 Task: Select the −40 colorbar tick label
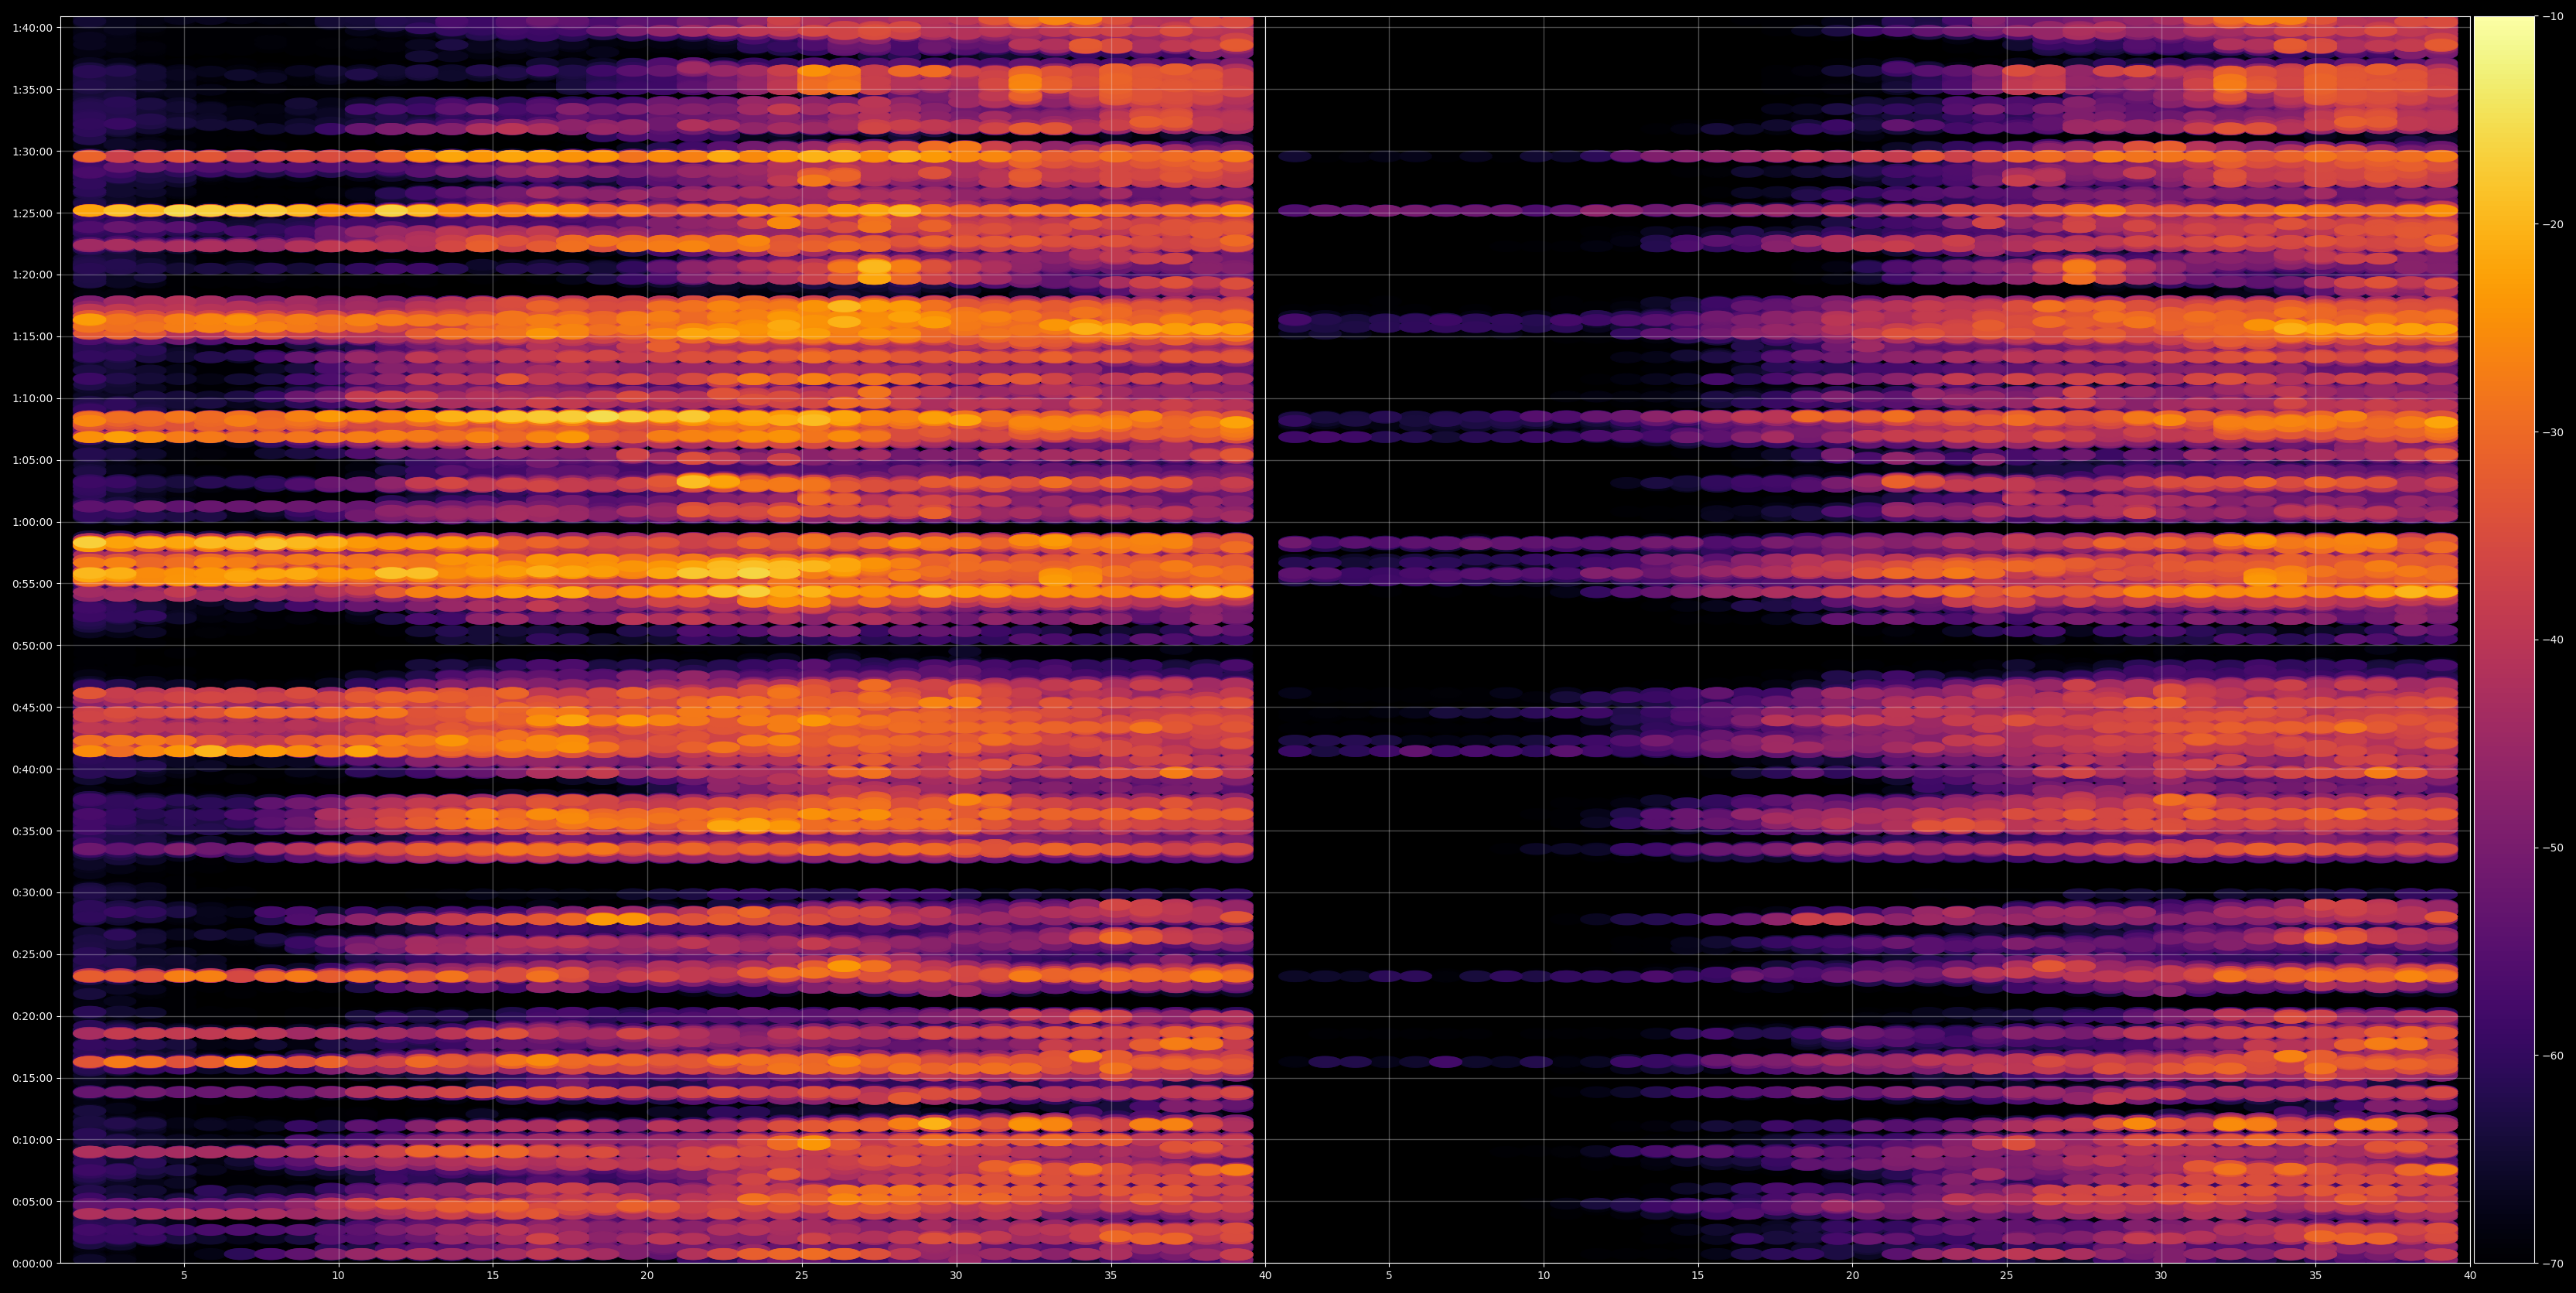pyautogui.click(x=2553, y=640)
